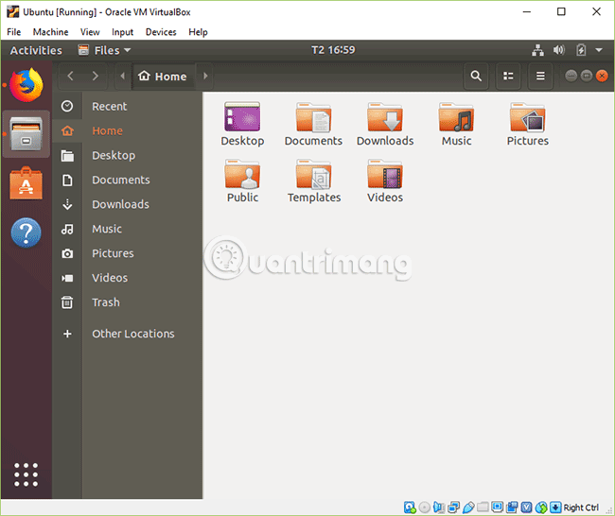The width and height of the screenshot is (615, 516).
Task: Go to Music in the sidebar
Action: (128, 229)
